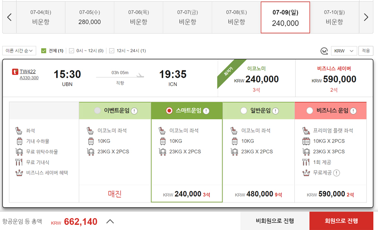Click the info icon beside 일반운임
Viewport: 378px width, 230px height.
(275, 111)
